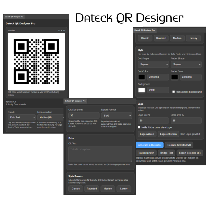Select Dateck QR Designer Pro tab in left panel
The image size is (209, 209).
[x=14, y=17]
